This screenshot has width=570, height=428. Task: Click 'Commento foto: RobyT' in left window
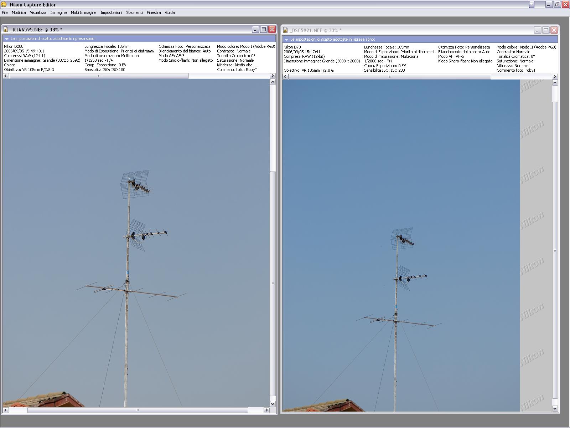coord(237,70)
